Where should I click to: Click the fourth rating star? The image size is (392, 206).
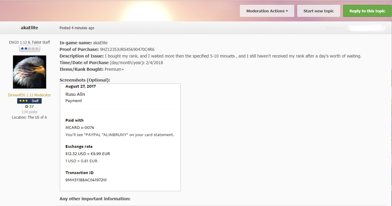(x=33, y=48)
